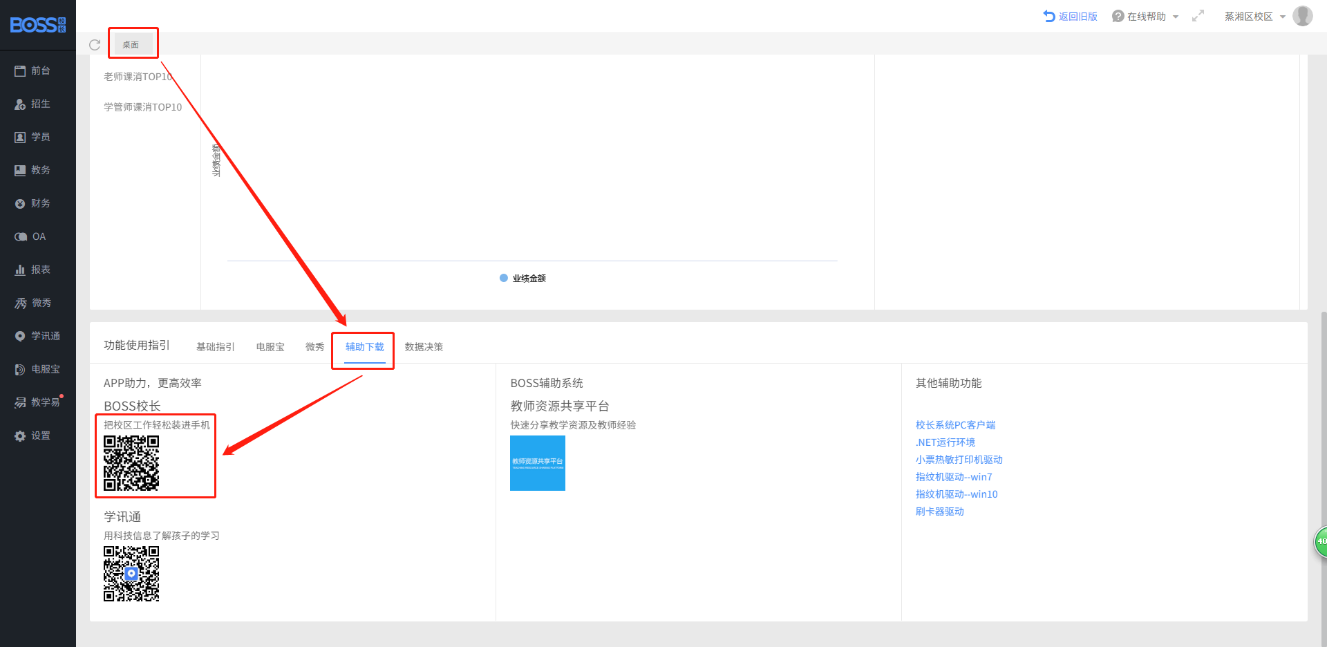Select the 电服宝 guide tab
This screenshot has height=647, width=1327.
[270, 347]
